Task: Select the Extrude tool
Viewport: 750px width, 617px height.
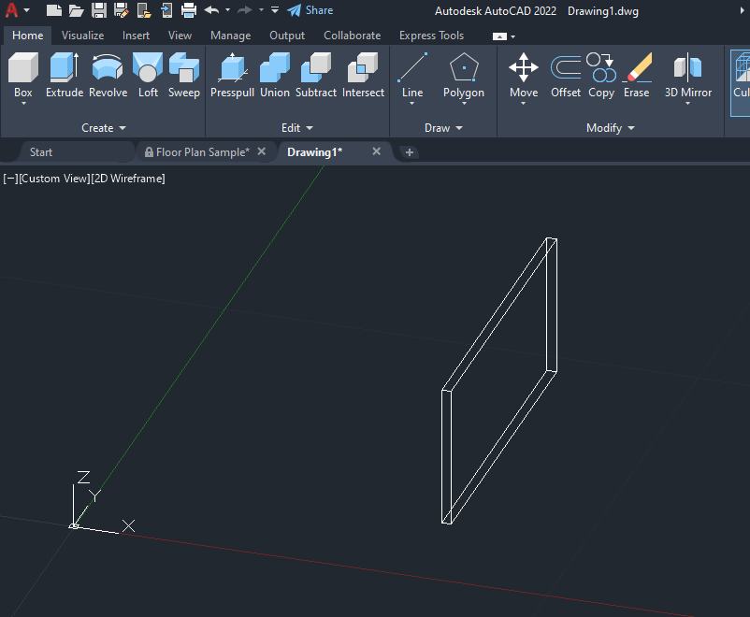Action: point(65,75)
